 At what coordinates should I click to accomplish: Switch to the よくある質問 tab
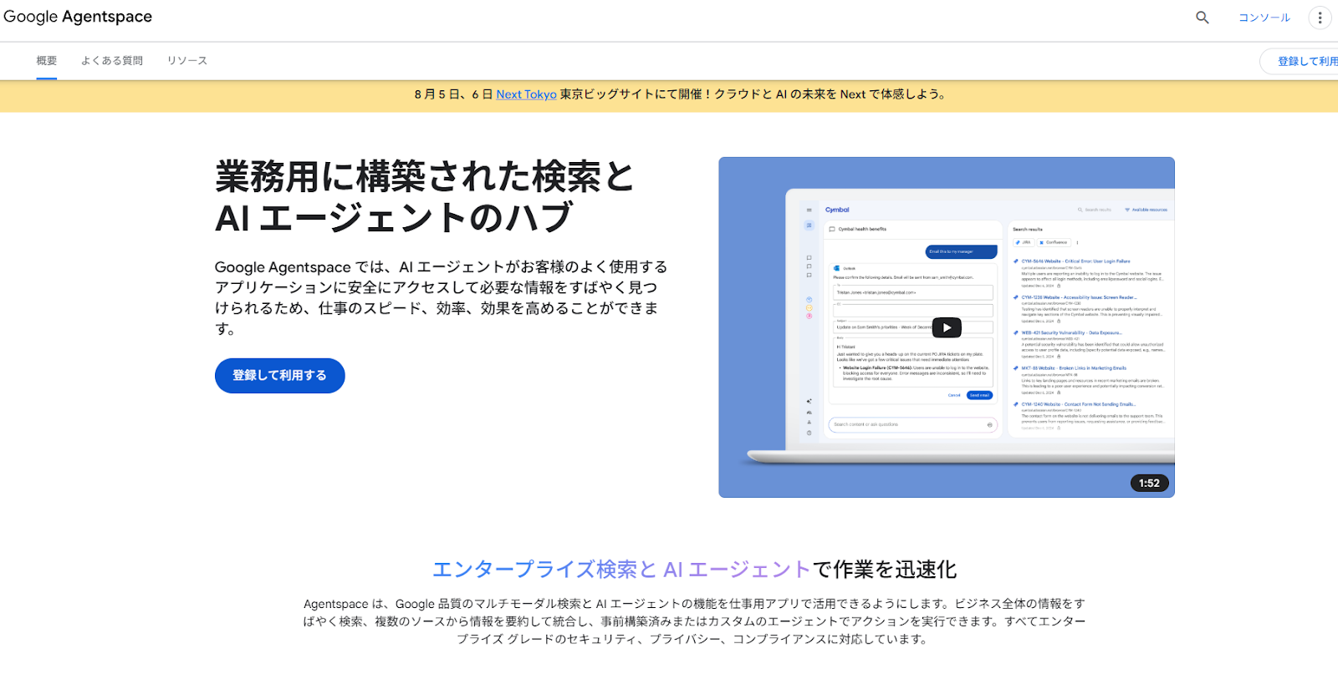click(112, 61)
